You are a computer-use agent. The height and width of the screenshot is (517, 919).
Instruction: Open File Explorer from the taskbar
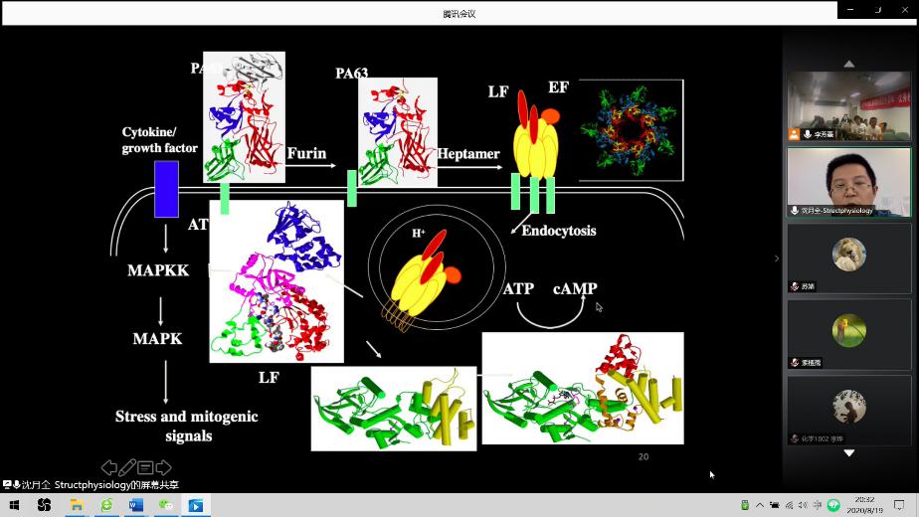[76, 505]
